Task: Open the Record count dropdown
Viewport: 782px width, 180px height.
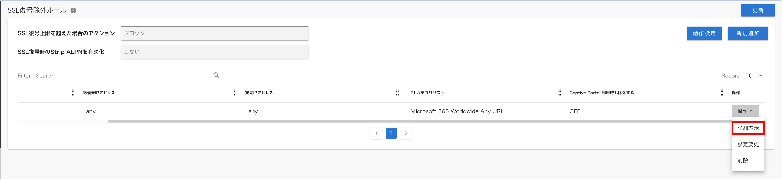Action: [755, 76]
